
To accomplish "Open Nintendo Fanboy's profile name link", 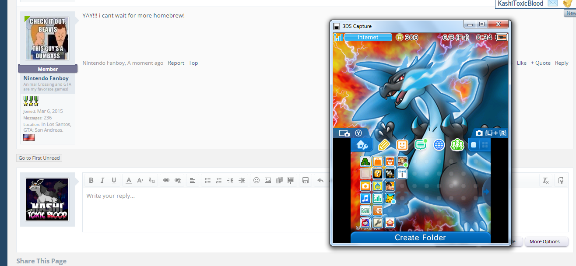I will [x=46, y=78].
